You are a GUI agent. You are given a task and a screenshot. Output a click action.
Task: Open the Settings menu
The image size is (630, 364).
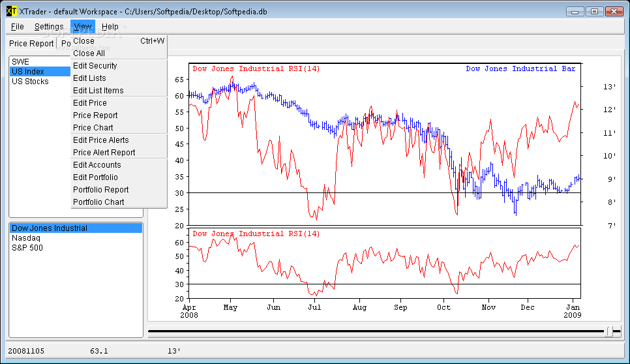click(49, 27)
